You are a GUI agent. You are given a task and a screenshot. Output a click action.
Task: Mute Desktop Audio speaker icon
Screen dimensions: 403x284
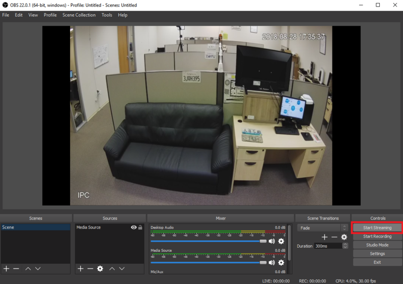point(272,241)
